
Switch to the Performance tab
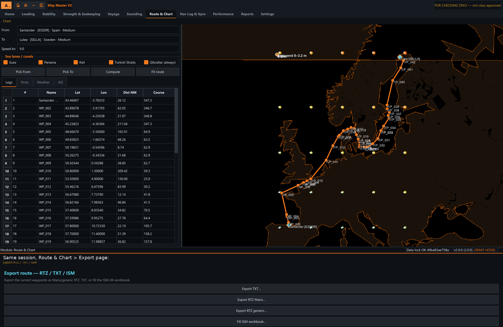(223, 14)
